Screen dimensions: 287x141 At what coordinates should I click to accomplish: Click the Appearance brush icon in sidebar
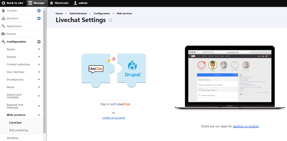point(3,26)
